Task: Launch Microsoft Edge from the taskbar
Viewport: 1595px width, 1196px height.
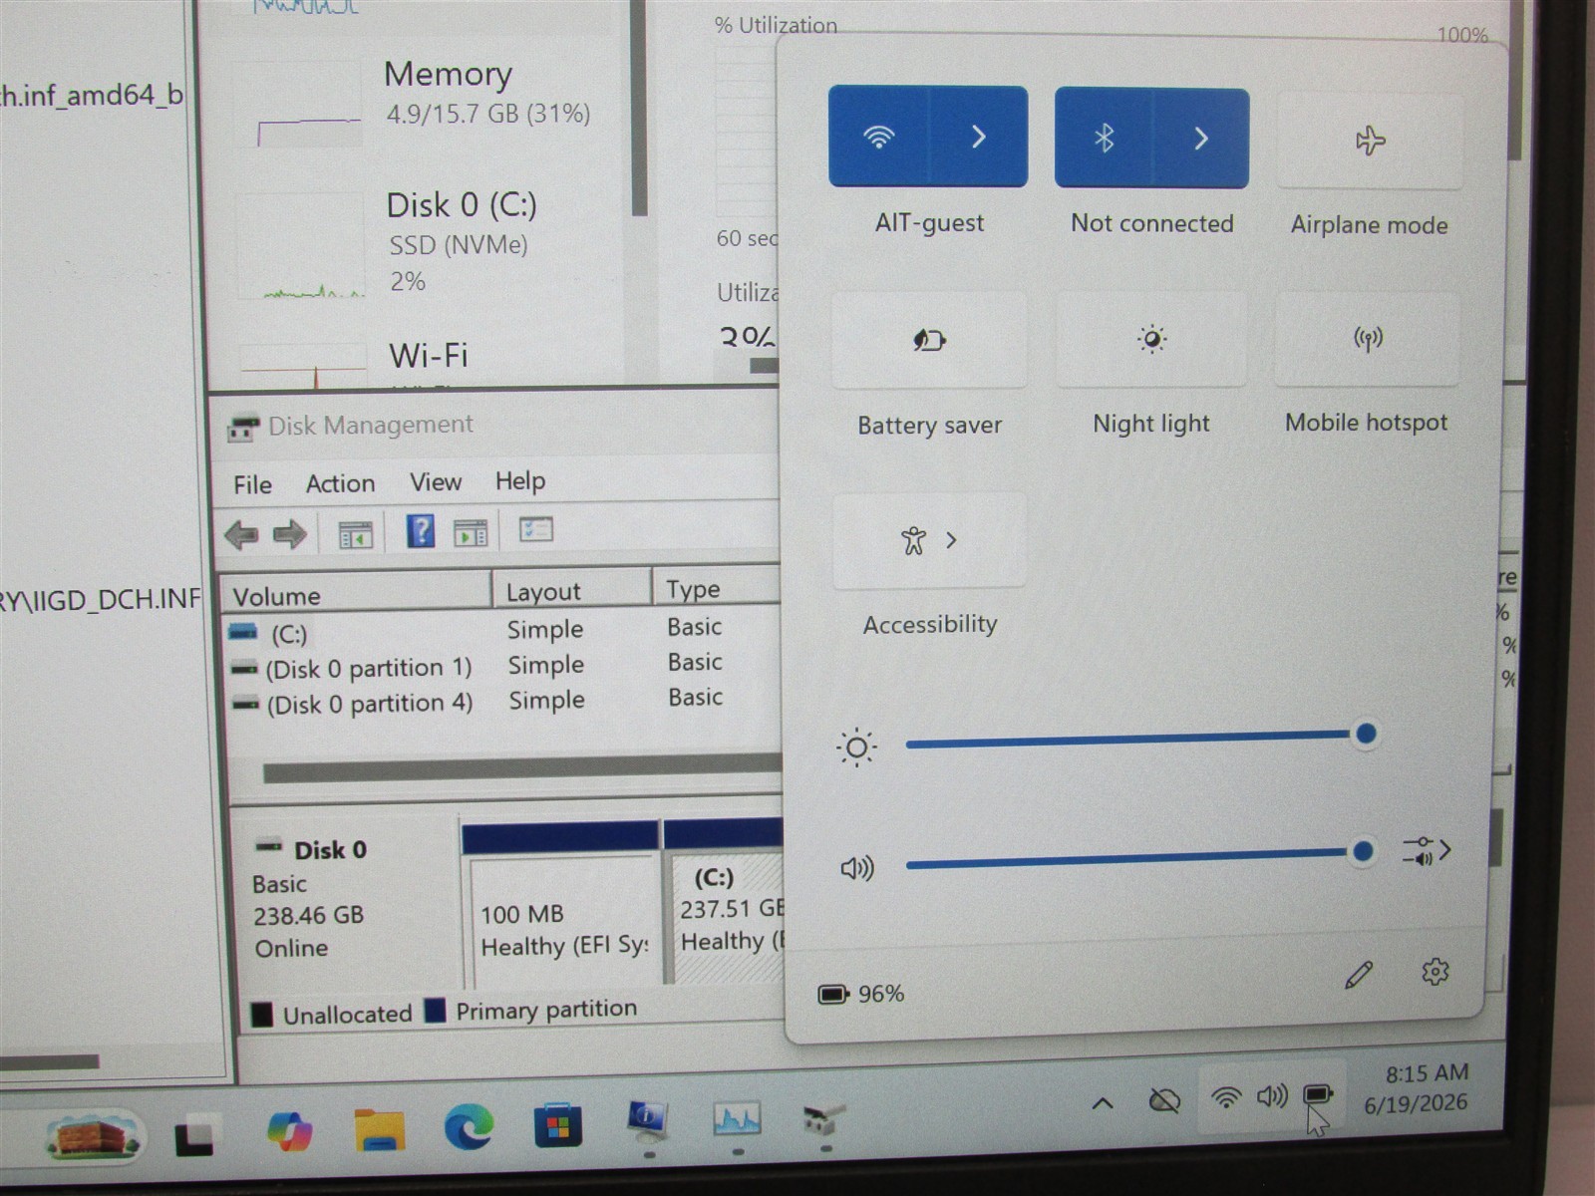Action: pyautogui.click(x=469, y=1127)
